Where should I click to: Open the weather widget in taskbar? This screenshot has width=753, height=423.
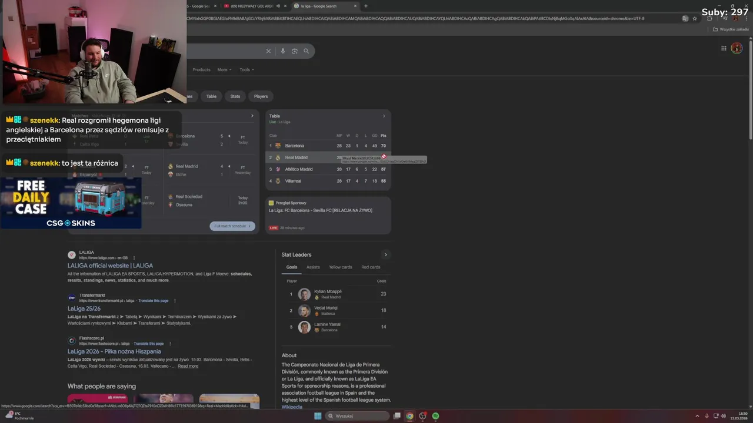click(x=19, y=415)
